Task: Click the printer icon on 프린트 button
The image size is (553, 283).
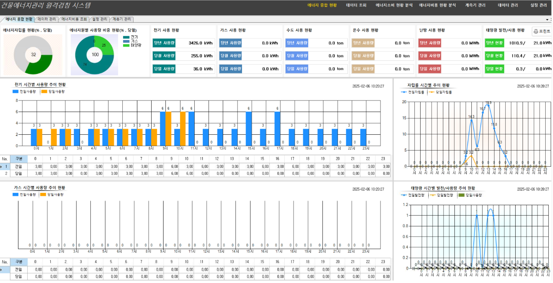Action: pyautogui.click(x=536, y=32)
